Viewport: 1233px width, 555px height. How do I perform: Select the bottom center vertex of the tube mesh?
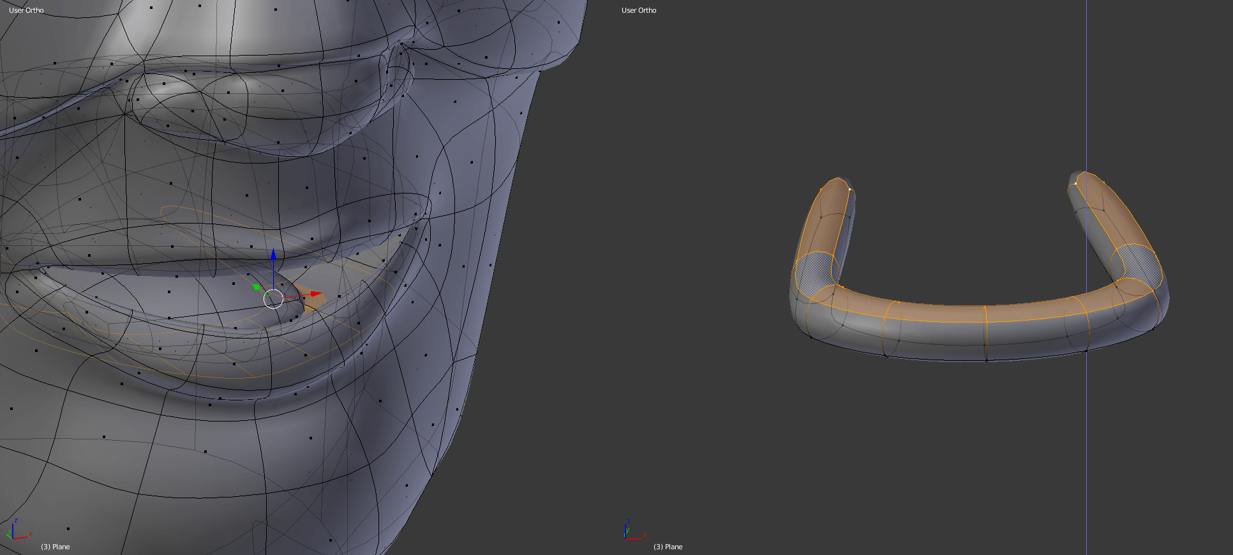click(987, 361)
